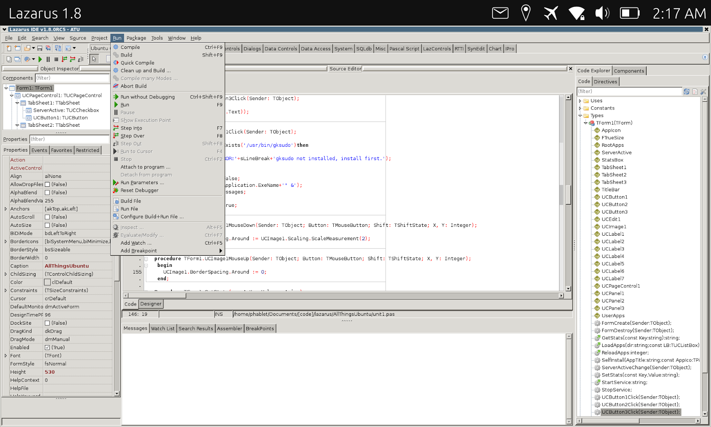Image resolution: width=711 pixels, height=427 pixels.
Task: Toggle the DockSite checkbox
Action: click(x=47, y=323)
